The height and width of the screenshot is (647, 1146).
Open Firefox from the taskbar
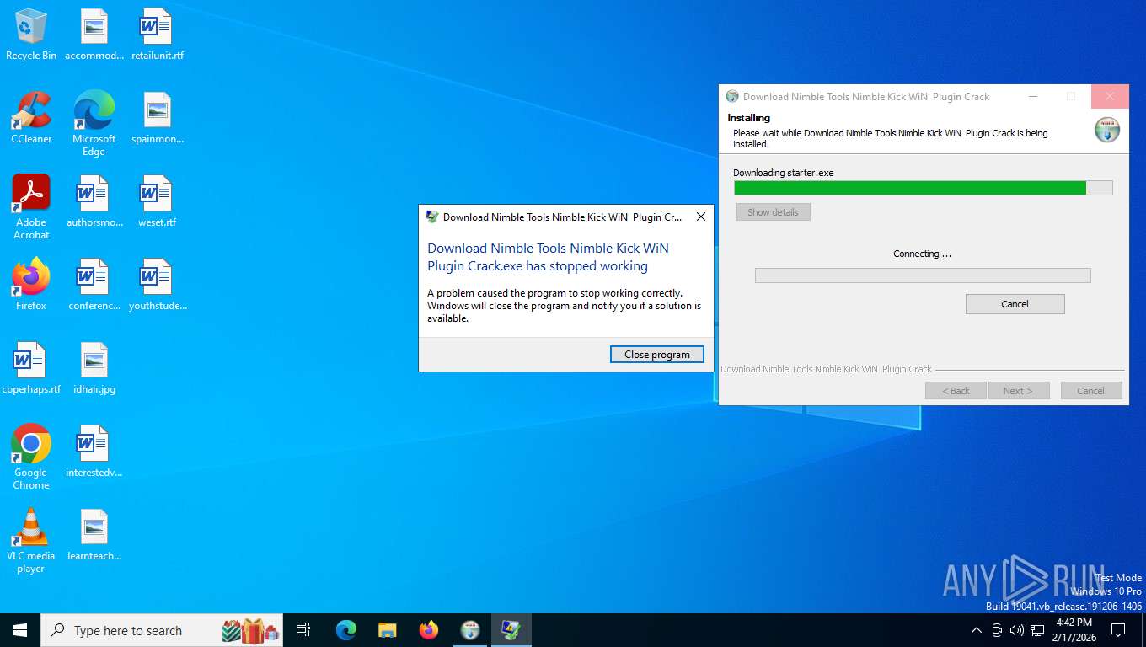click(429, 630)
